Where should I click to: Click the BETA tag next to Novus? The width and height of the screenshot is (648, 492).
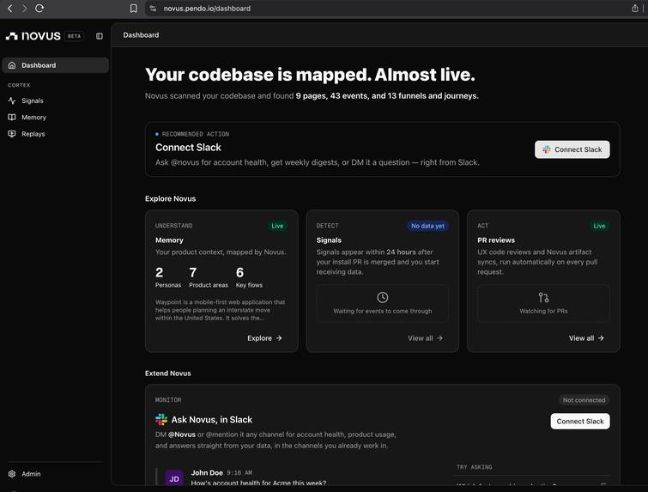pyautogui.click(x=75, y=36)
